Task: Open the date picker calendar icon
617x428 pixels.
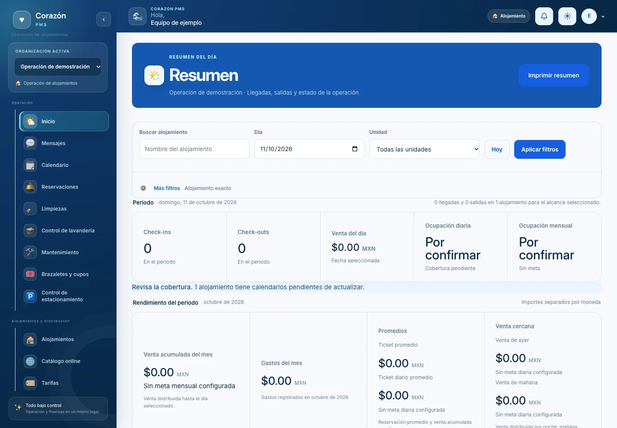Action: 355,149
